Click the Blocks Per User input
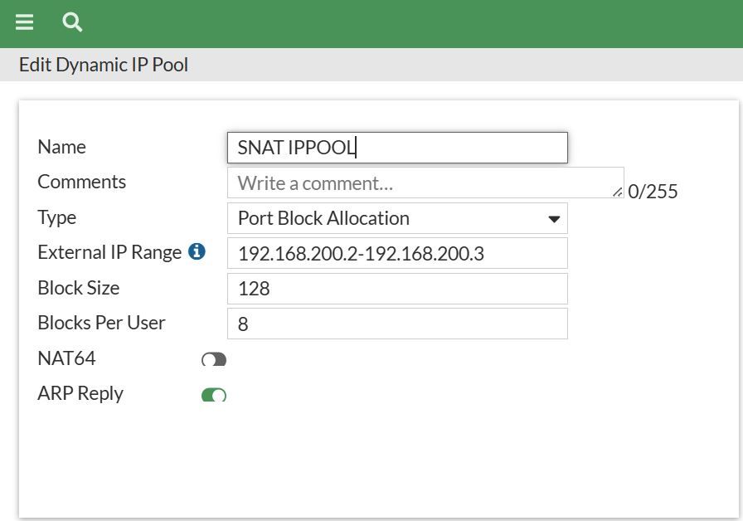 point(397,324)
